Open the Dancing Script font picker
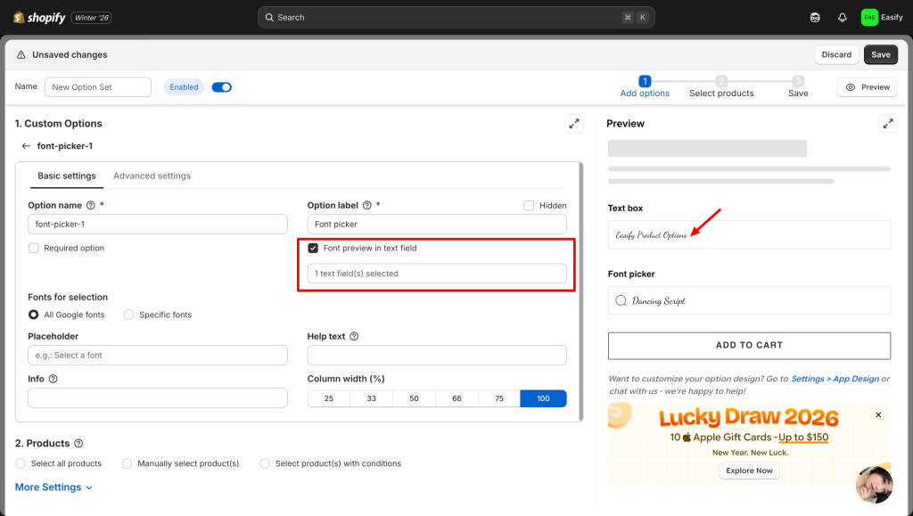Viewport: 913px width, 516px height. point(749,301)
